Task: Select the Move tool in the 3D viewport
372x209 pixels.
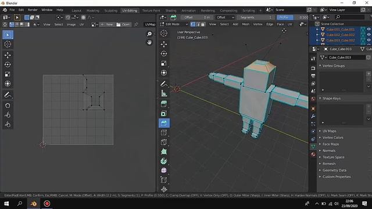Action: click(x=164, y=44)
